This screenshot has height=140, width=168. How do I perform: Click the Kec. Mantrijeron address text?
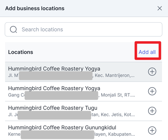click(115, 75)
